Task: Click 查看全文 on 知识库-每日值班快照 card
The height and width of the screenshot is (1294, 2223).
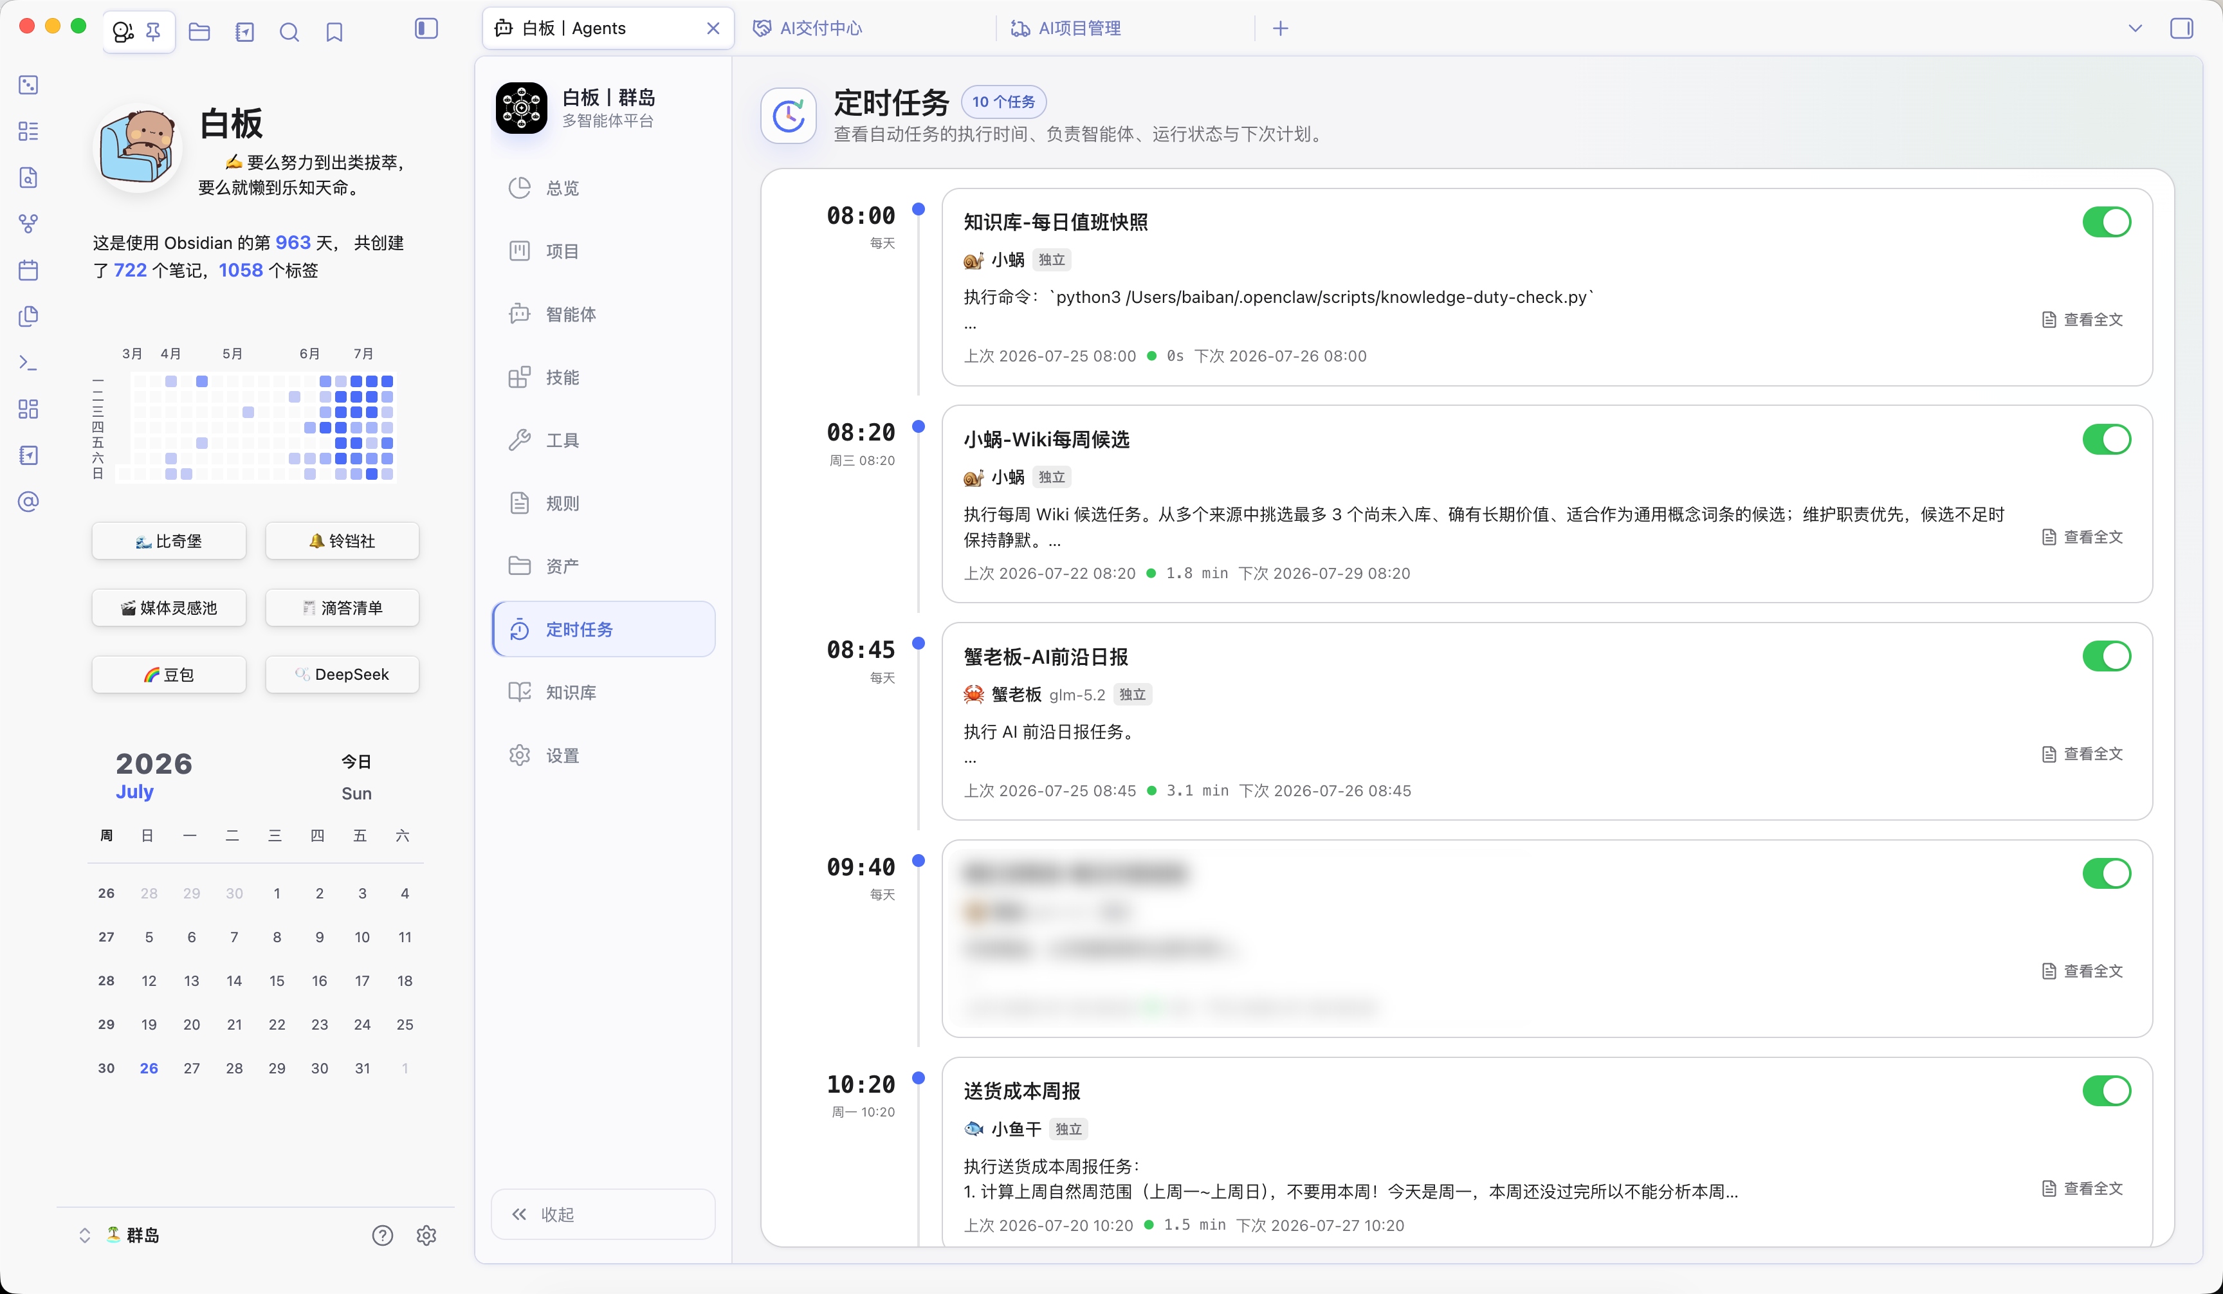Action: [x=2083, y=319]
